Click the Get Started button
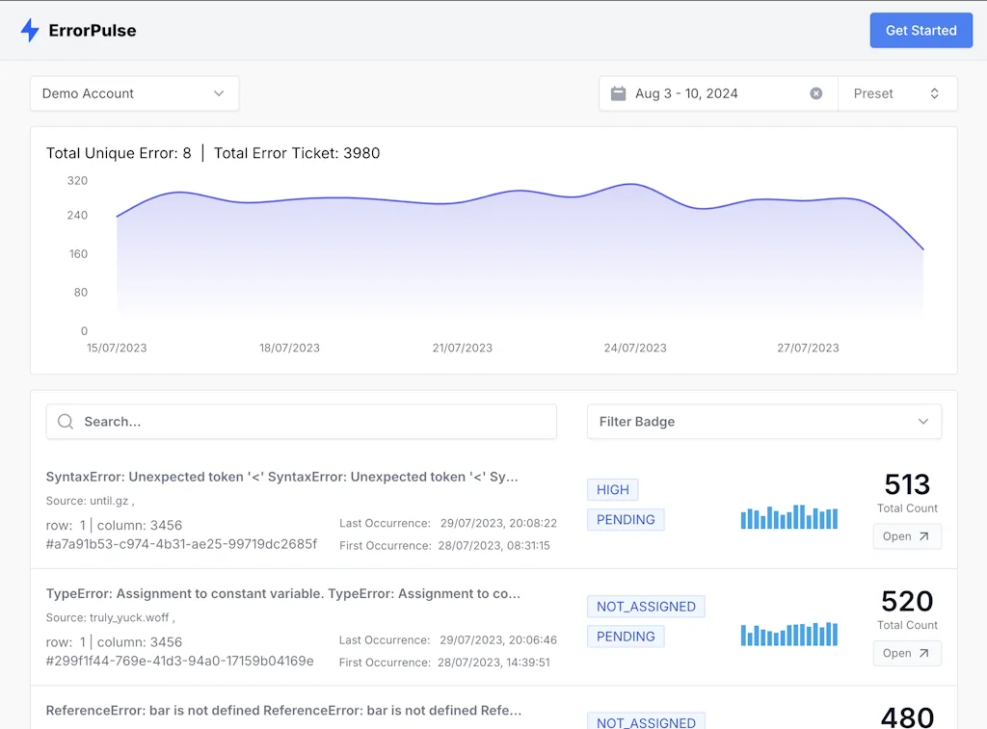This screenshot has height=729, width=987. click(x=920, y=30)
